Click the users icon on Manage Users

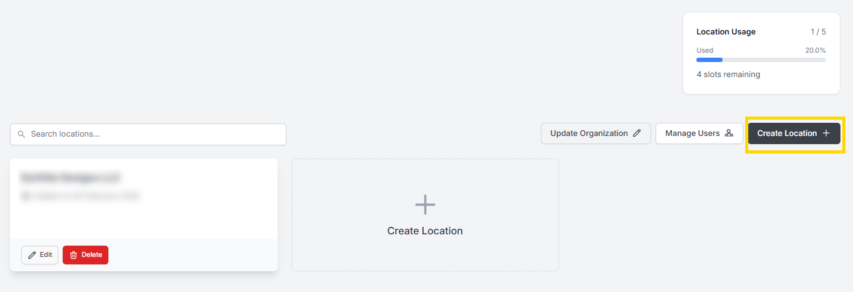729,133
